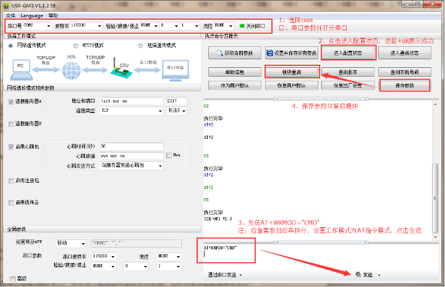Open the Language menu
445x287 pixels.
point(32,15)
